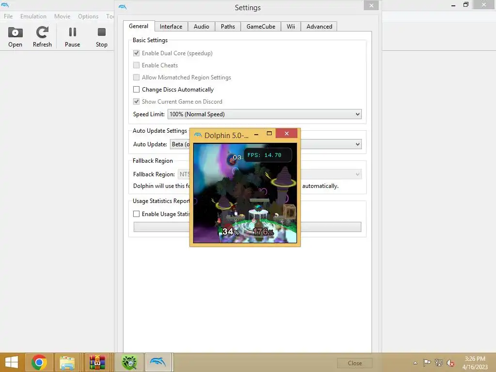Switch to the General tab
The width and height of the screenshot is (496, 372).
coord(139,26)
